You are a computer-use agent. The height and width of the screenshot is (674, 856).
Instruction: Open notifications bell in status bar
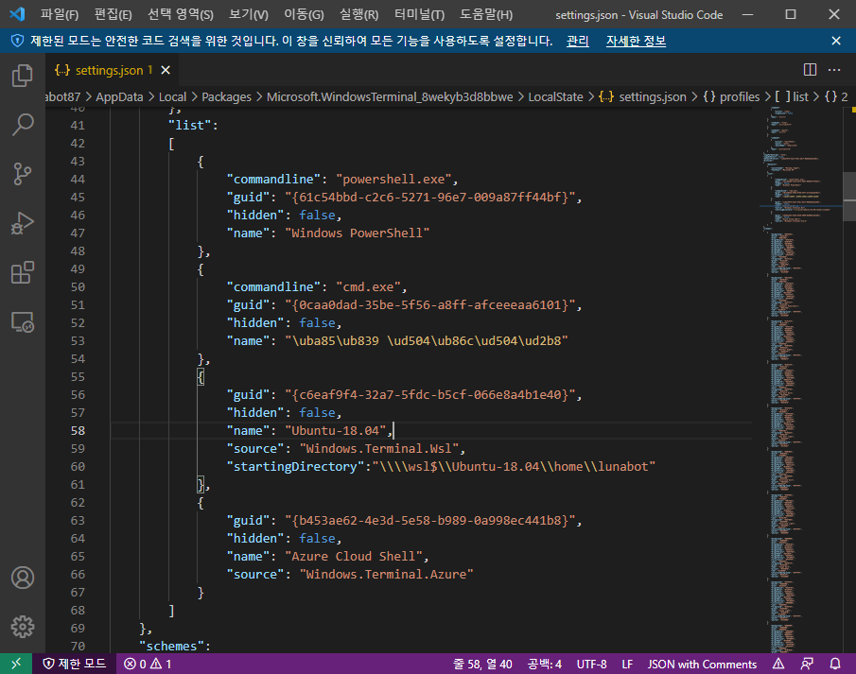point(835,664)
